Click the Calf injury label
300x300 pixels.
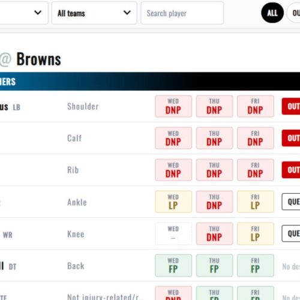74,138
